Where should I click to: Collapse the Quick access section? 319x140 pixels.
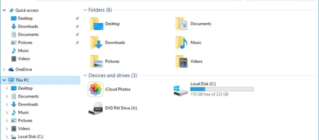[4, 10]
